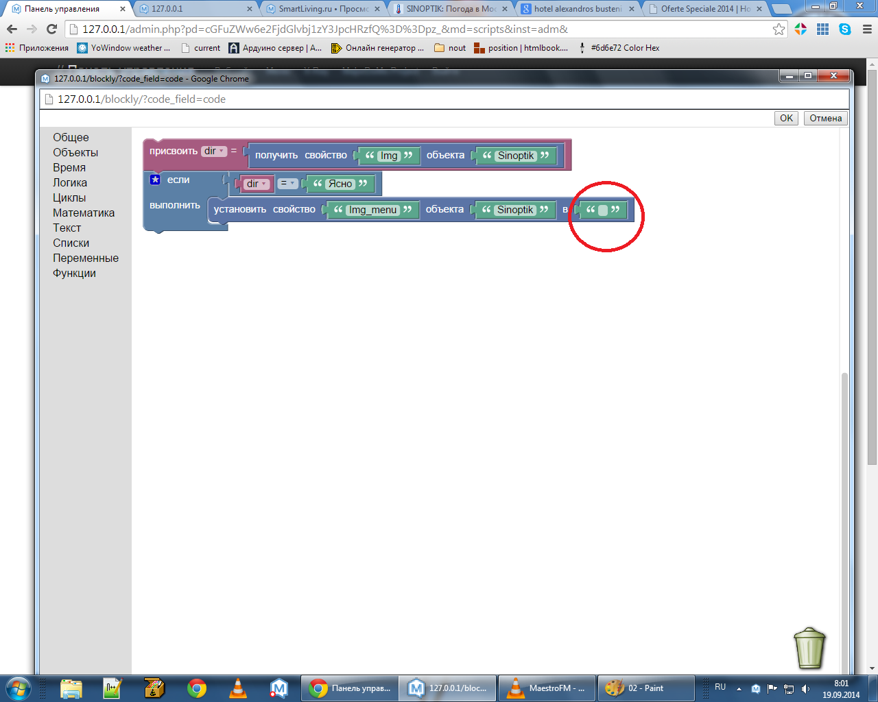Viewport: 878px width, 702px height.
Task: Click the volume speaker icon in the tray
Action: point(805,688)
